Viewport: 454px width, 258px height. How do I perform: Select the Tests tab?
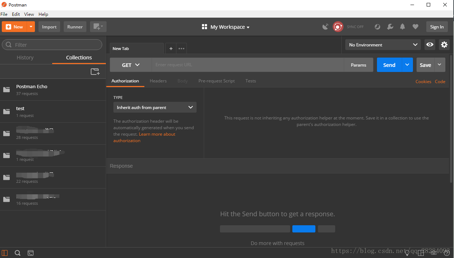pos(251,81)
